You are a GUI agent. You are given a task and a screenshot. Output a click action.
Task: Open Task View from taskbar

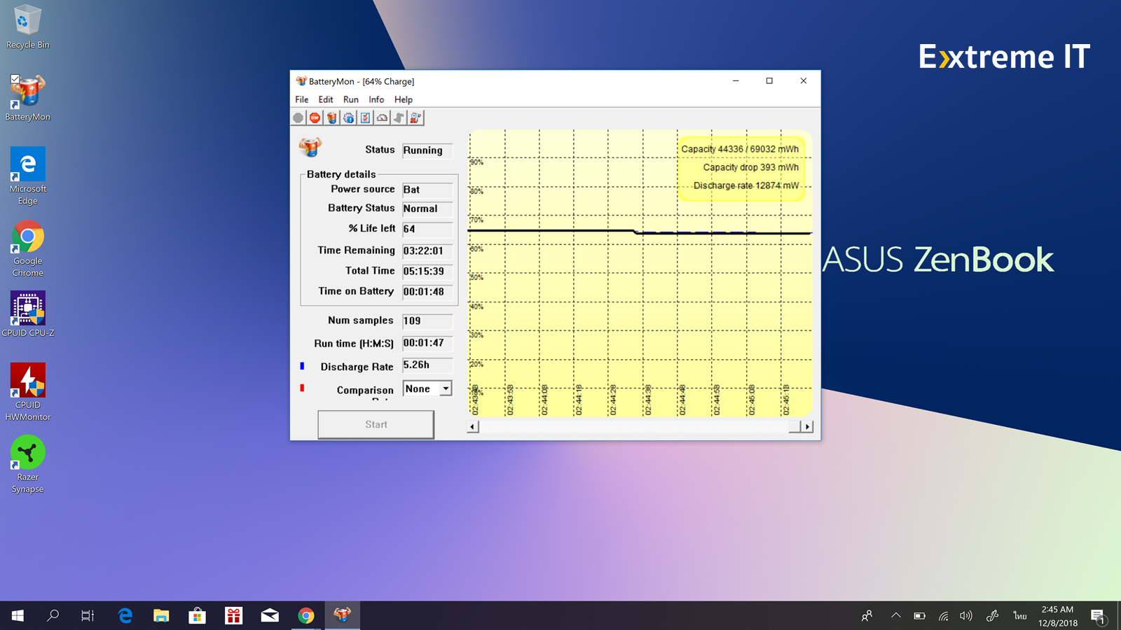[88, 615]
